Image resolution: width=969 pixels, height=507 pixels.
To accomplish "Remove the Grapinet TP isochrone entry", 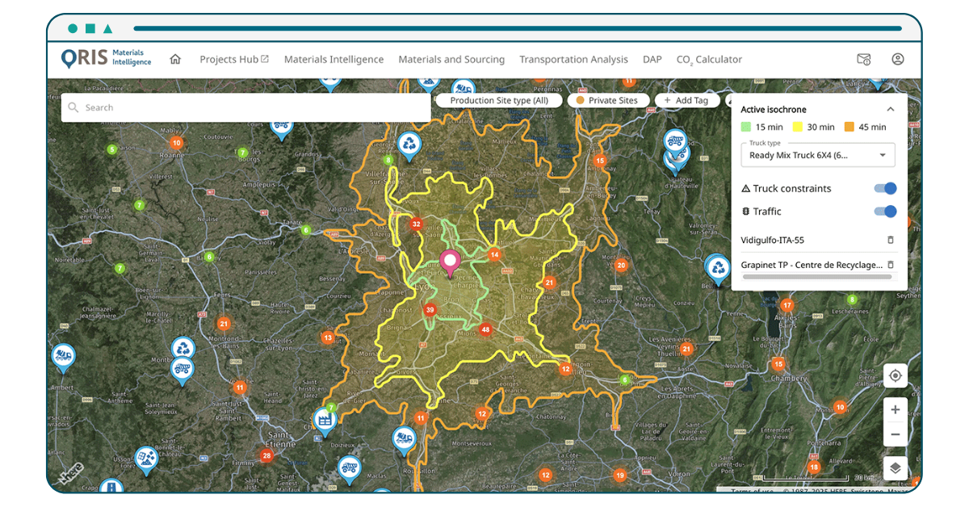I will (891, 265).
